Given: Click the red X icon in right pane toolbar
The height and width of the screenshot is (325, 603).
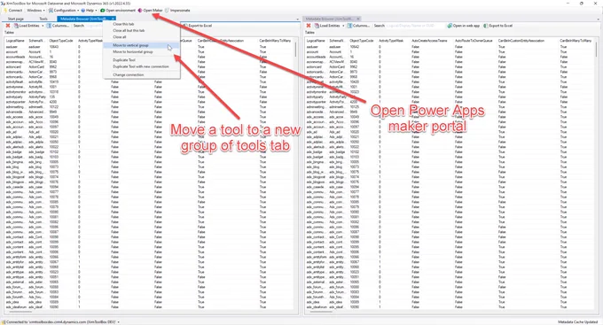Looking at the screenshot, I should coord(309,26).
